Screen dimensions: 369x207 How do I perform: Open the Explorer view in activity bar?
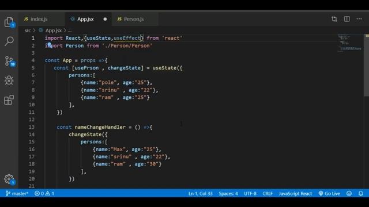[9, 22]
